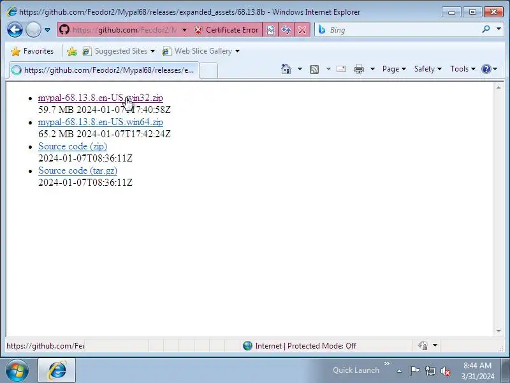Click Source code (zip) link
This screenshot has height=383, width=510.
(x=73, y=146)
